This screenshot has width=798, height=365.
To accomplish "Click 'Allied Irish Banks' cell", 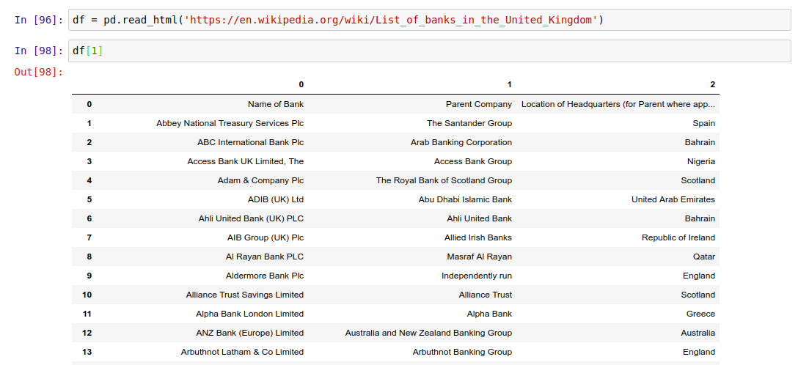I will 478,237.
